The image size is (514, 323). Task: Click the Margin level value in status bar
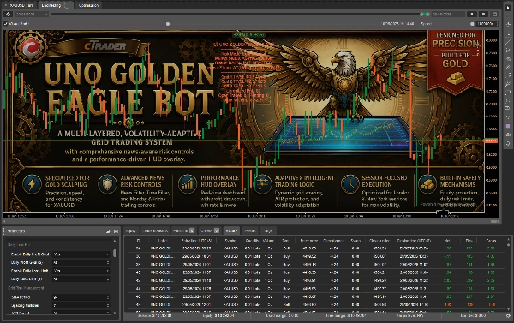(x=409, y=316)
